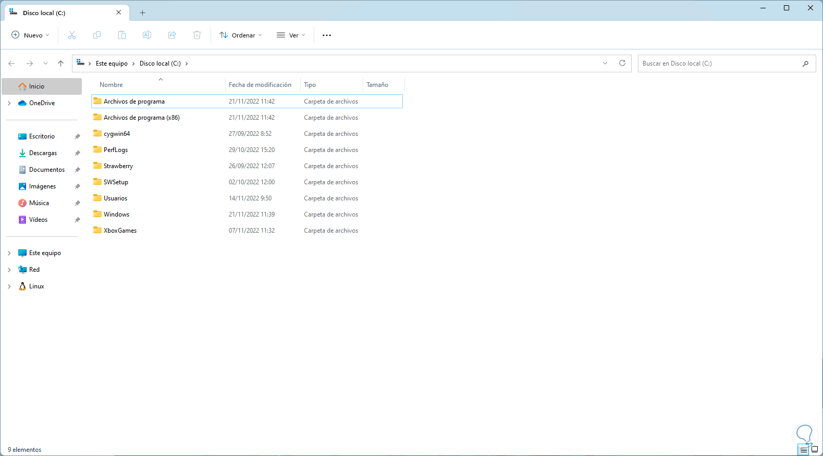The width and height of the screenshot is (823, 456).
Task: Click the Copy icon in toolbar
Action: click(x=97, y=35)
